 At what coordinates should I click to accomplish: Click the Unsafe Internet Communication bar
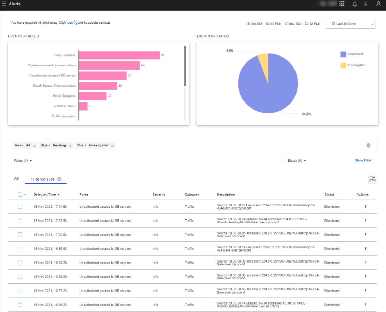coord(98,86)
